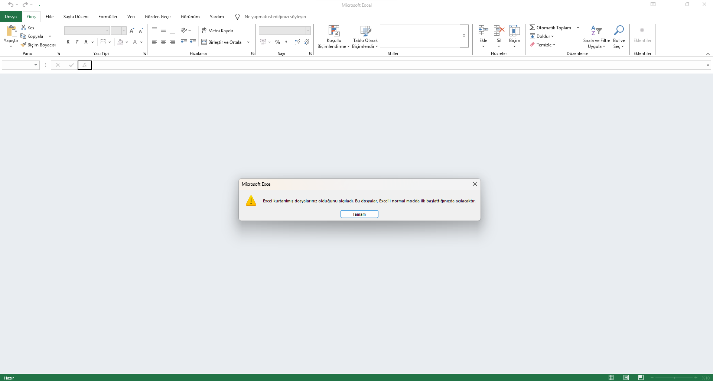Open the Koşullu Biçimlendirme menu
Image resolution: width=713 pixels, height=381 pixels.
(333, 37)
